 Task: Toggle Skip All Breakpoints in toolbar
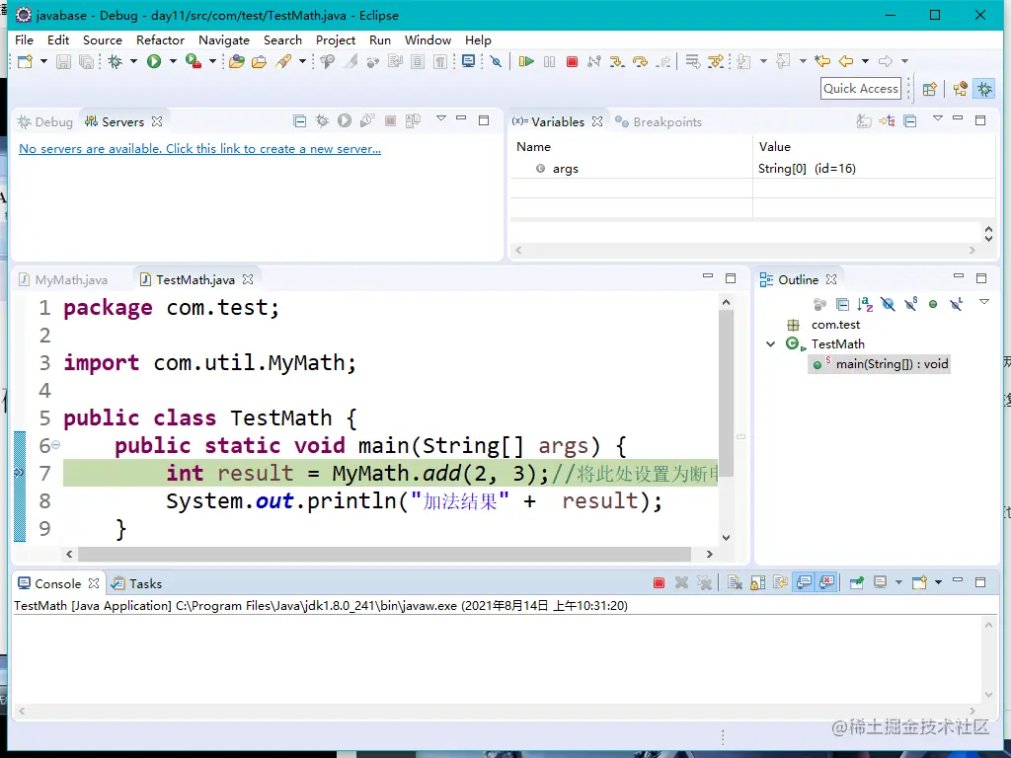(496, 61)
